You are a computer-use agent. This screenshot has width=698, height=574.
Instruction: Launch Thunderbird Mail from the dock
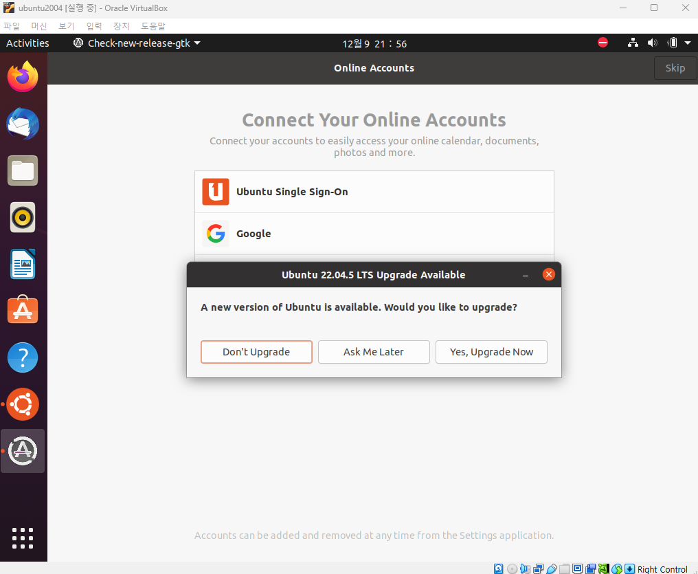23,124
